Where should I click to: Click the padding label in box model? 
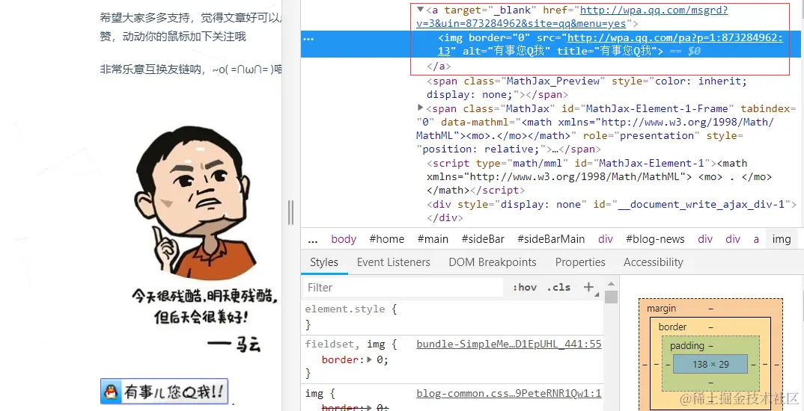point(686,345)
